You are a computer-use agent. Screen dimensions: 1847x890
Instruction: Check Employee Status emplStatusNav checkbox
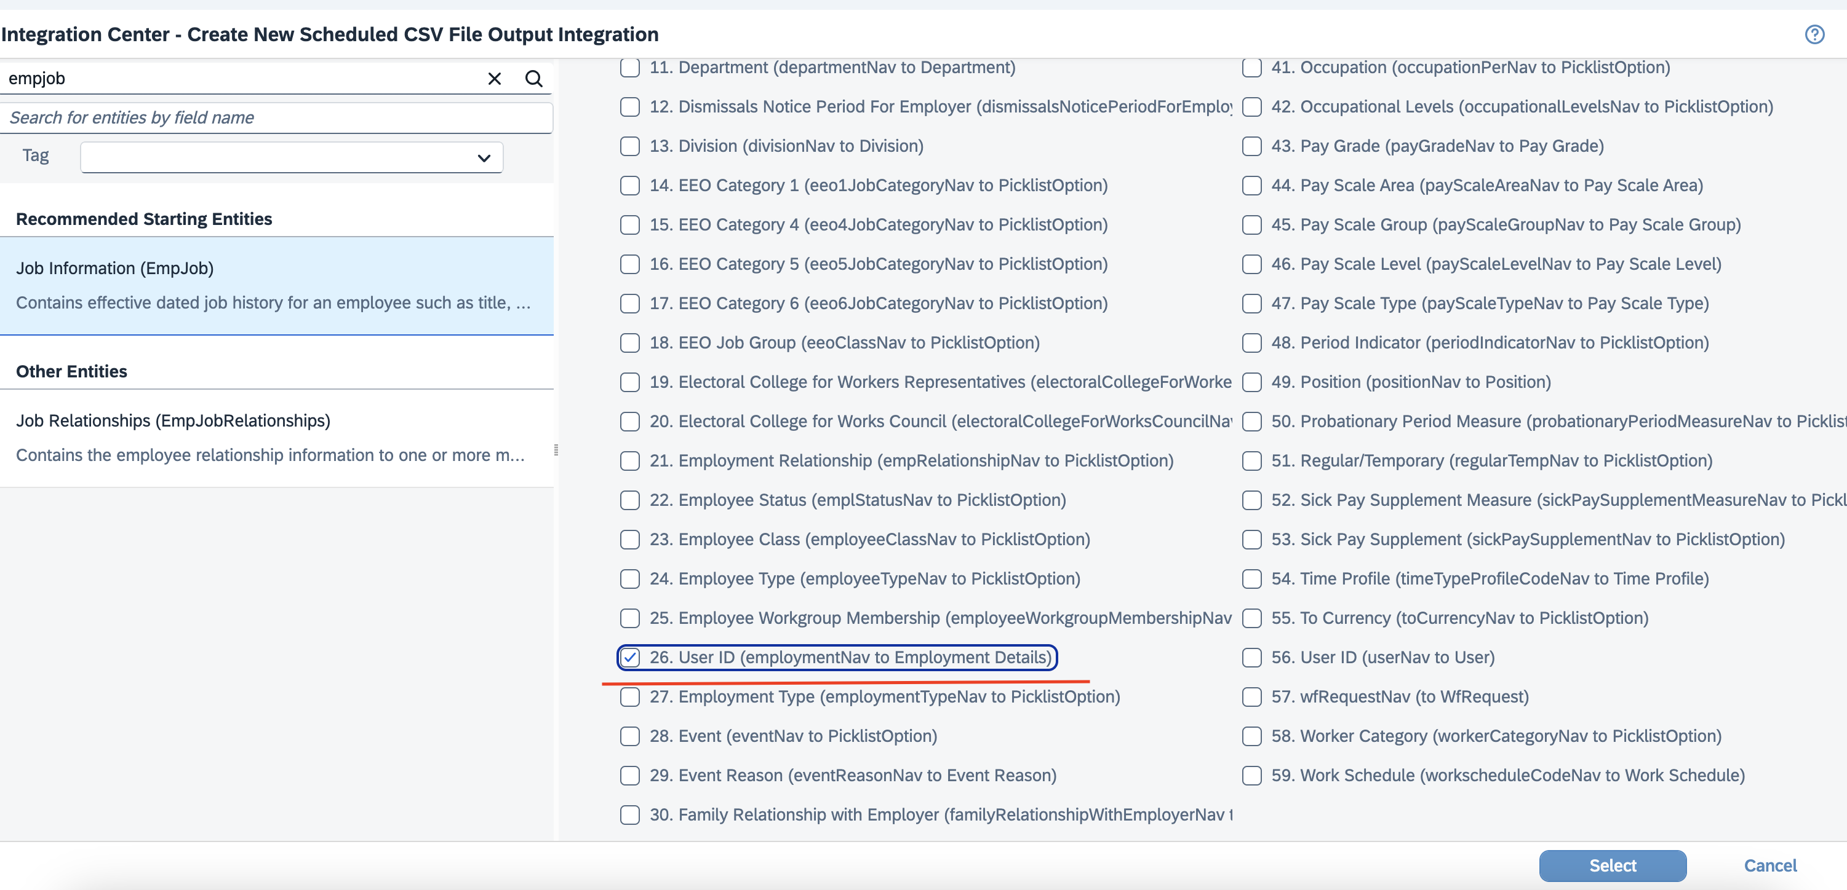(629, 500)
